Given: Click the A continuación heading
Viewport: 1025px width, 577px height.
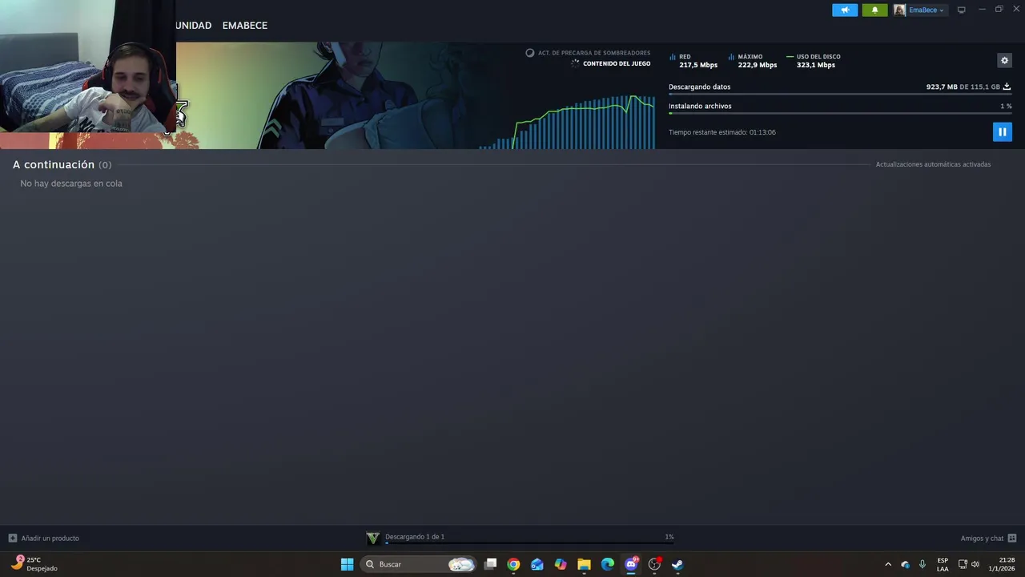Looking at the screenshot, I should coord(54,164).
